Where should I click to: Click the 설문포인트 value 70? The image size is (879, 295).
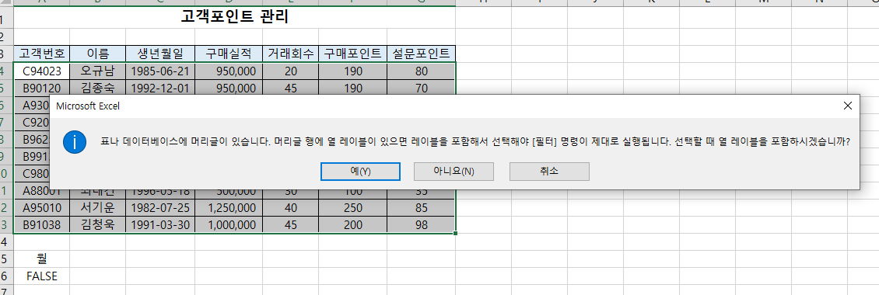(421, 88)
